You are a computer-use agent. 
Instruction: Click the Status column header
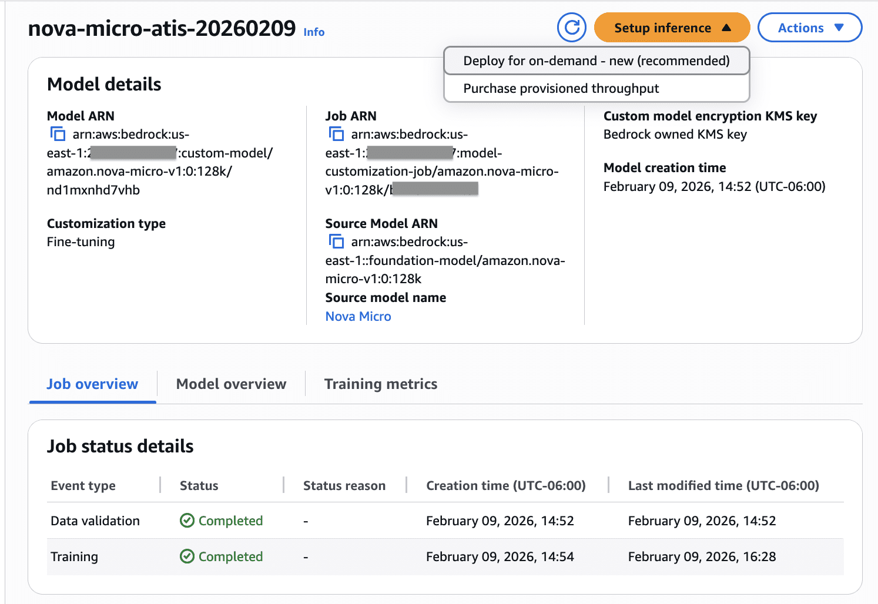point(199,485)
